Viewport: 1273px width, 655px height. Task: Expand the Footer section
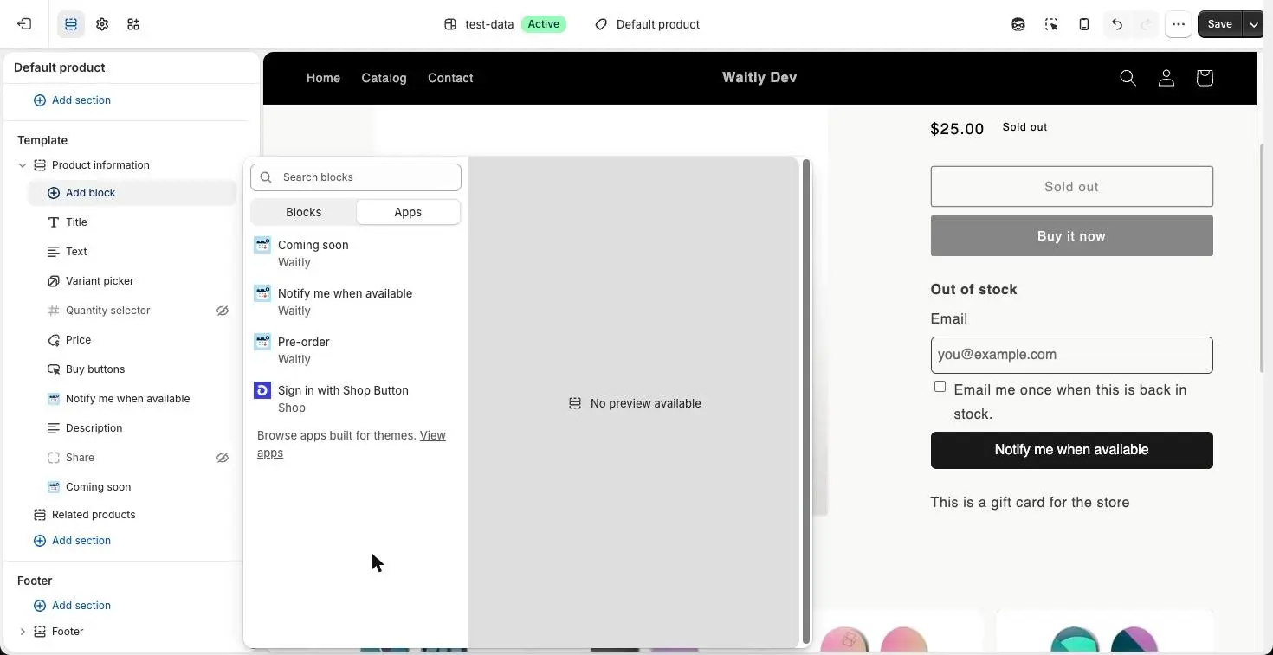tap(23, 632)
